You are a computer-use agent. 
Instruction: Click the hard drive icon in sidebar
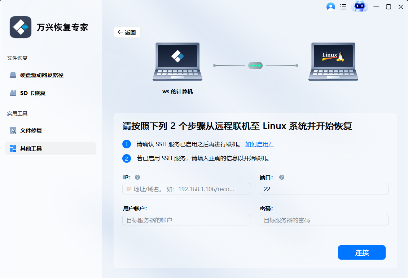click(x=13, y=75)
